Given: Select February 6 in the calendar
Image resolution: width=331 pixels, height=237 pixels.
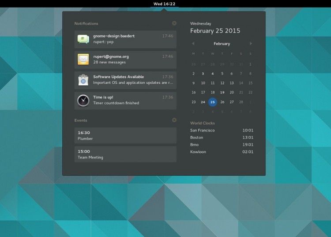Looking at the screenshot, I should tap(232, 73).
